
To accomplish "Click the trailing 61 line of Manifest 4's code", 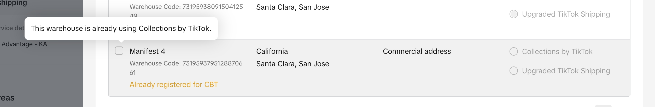I will click(x=133, y=73).
